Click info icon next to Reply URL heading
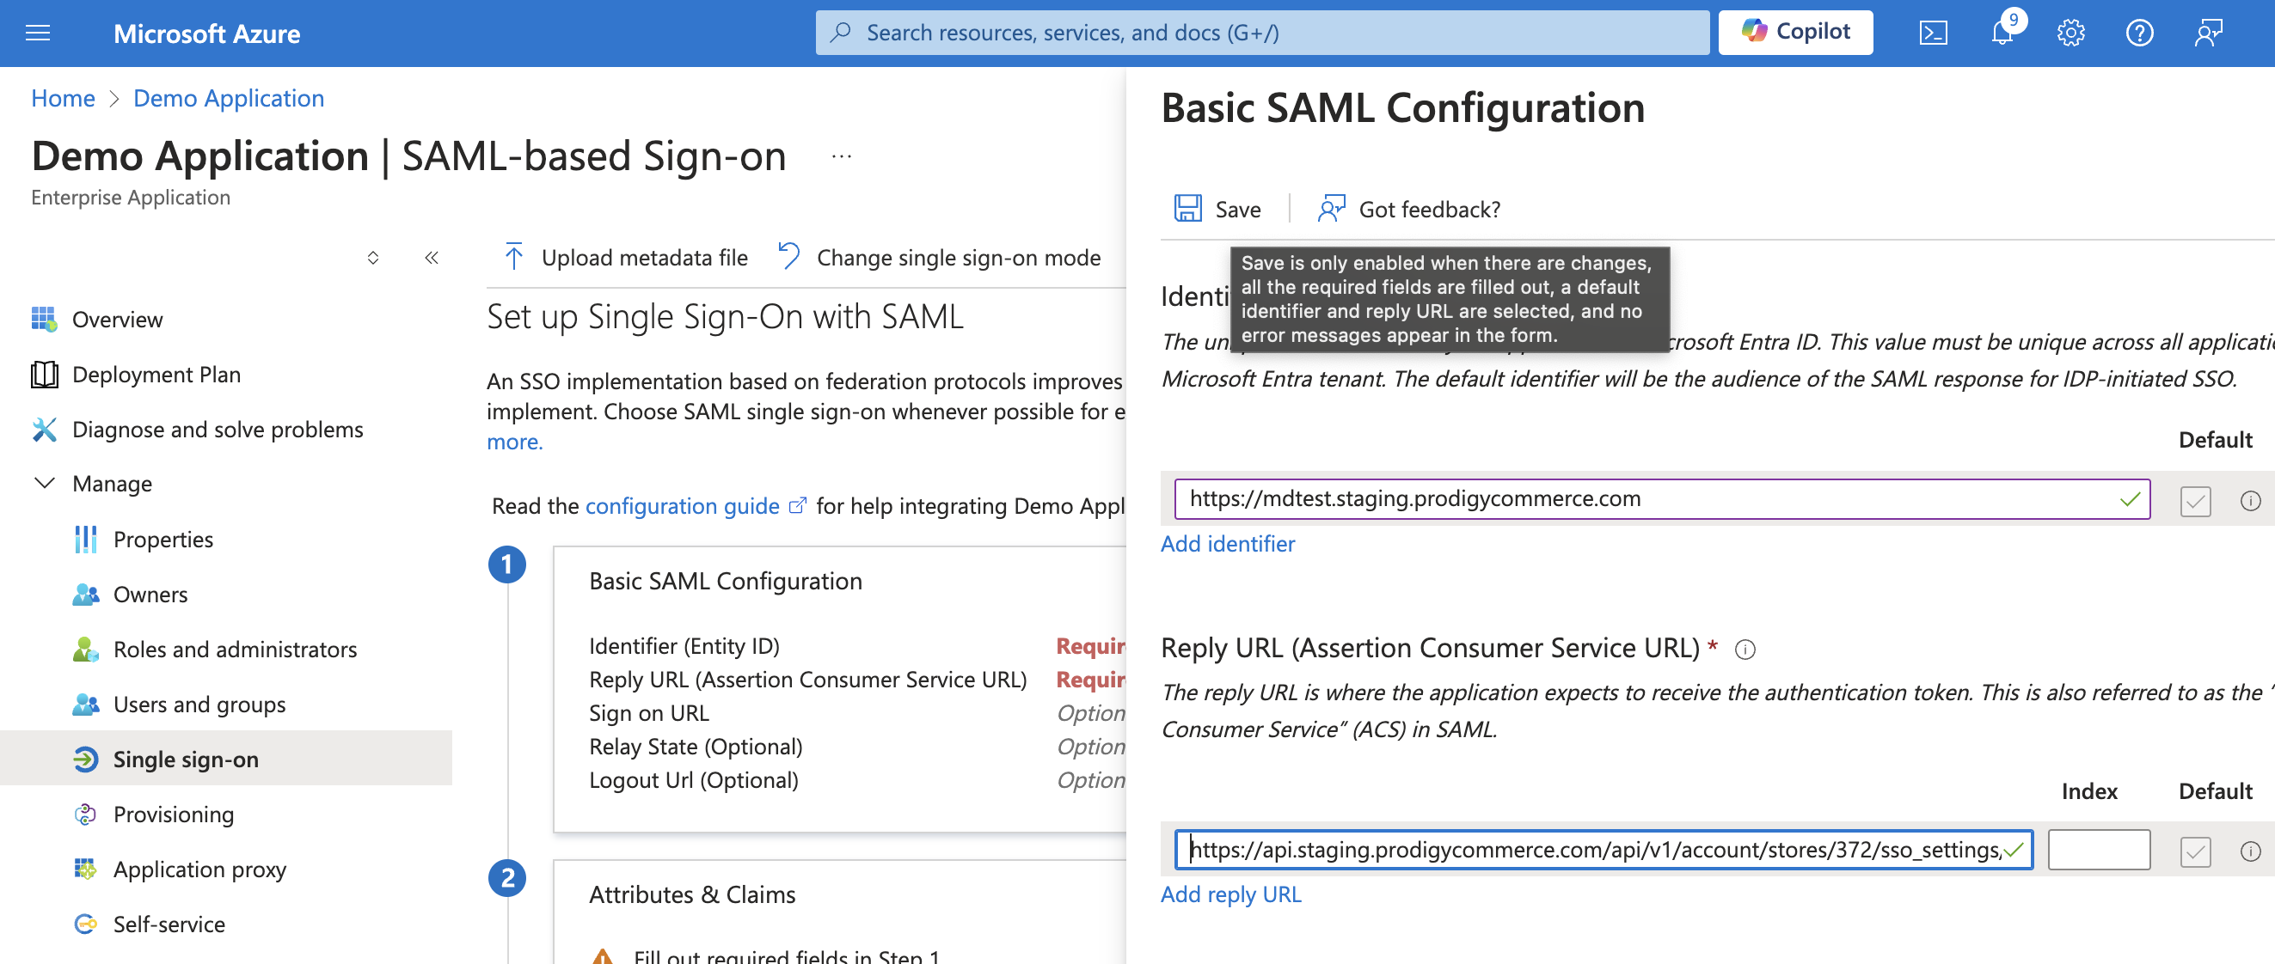 [1745, 650]
